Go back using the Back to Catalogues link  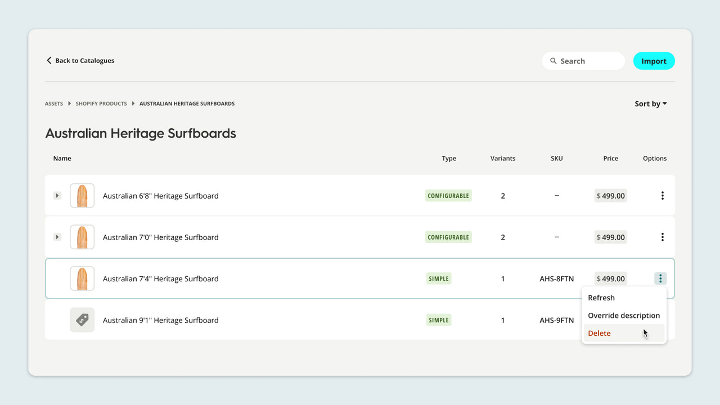coord(84,60)
